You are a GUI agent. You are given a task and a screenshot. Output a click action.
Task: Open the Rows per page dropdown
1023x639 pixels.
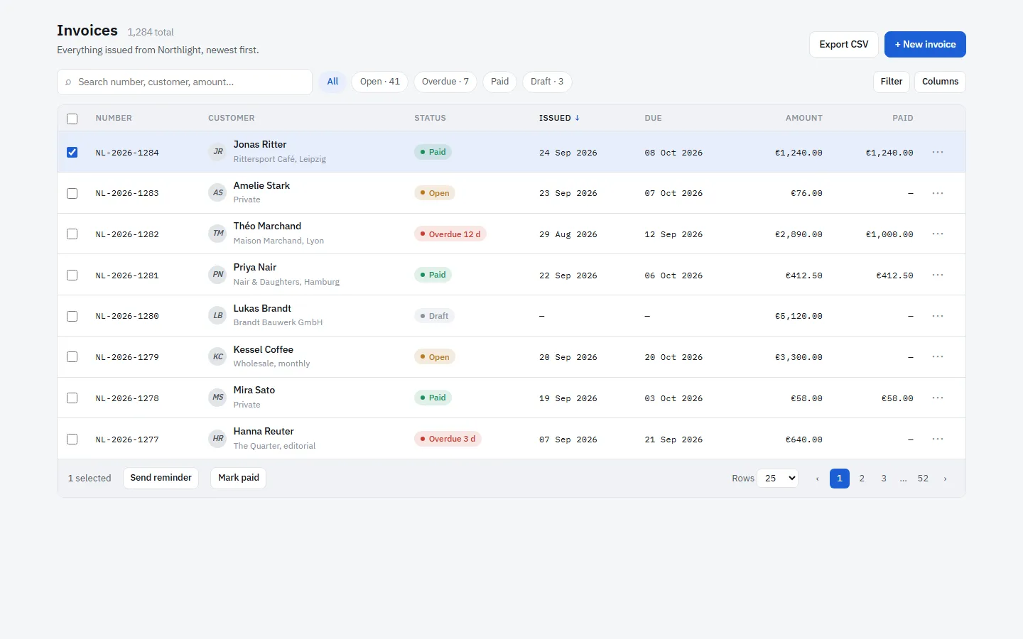point(778,479)
